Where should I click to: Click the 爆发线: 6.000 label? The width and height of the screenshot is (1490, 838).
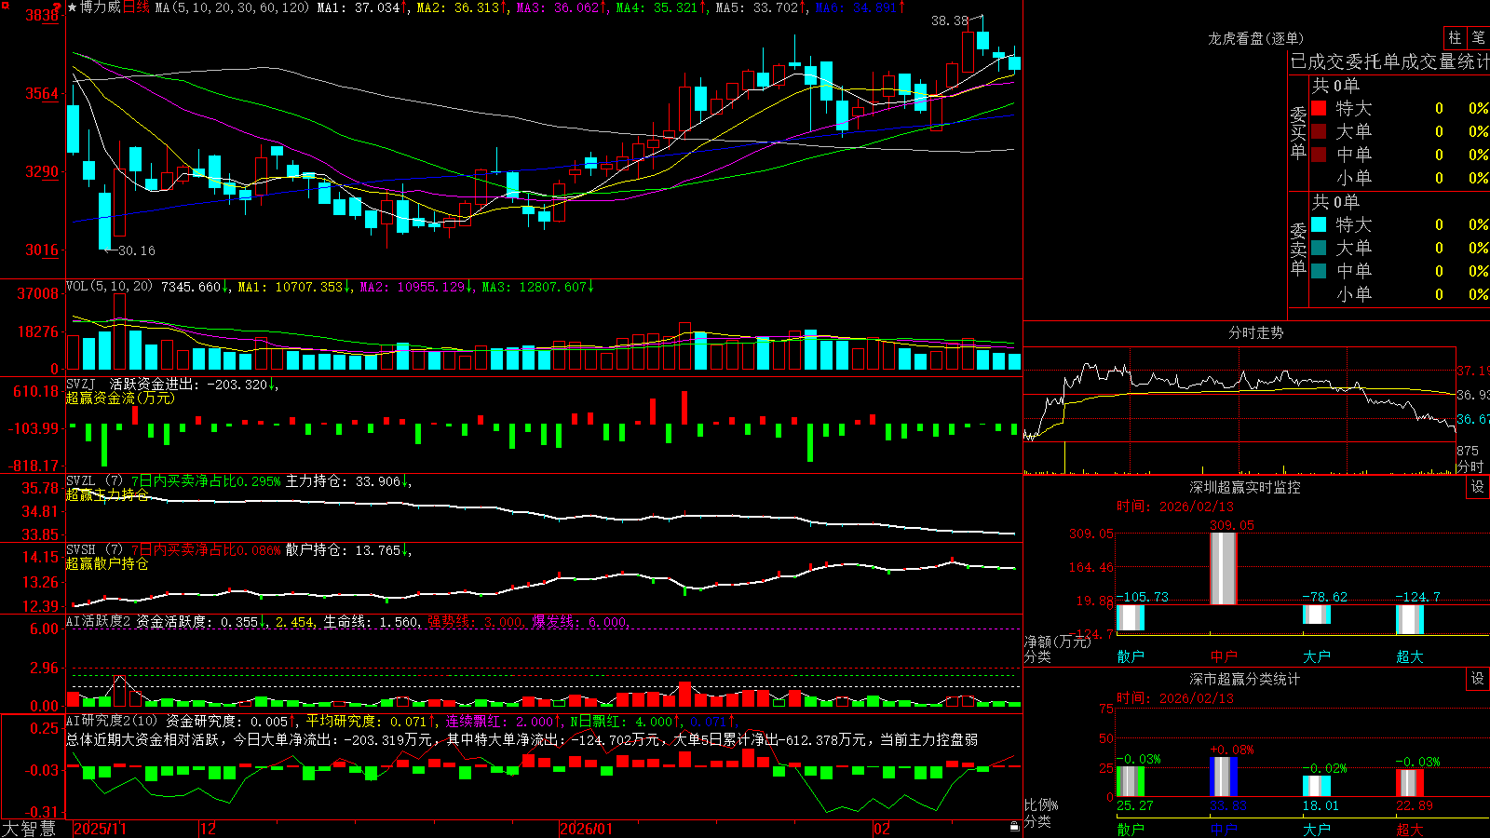[580, 621]
